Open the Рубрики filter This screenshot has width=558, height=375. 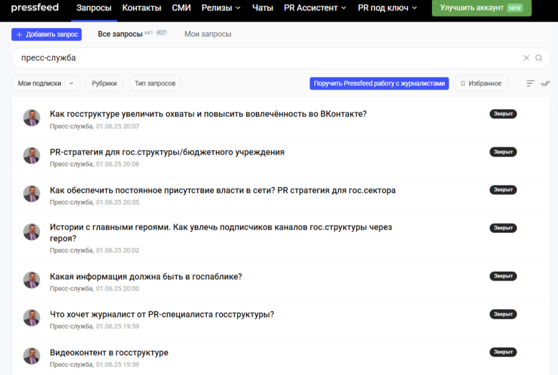tap(104, 84)
